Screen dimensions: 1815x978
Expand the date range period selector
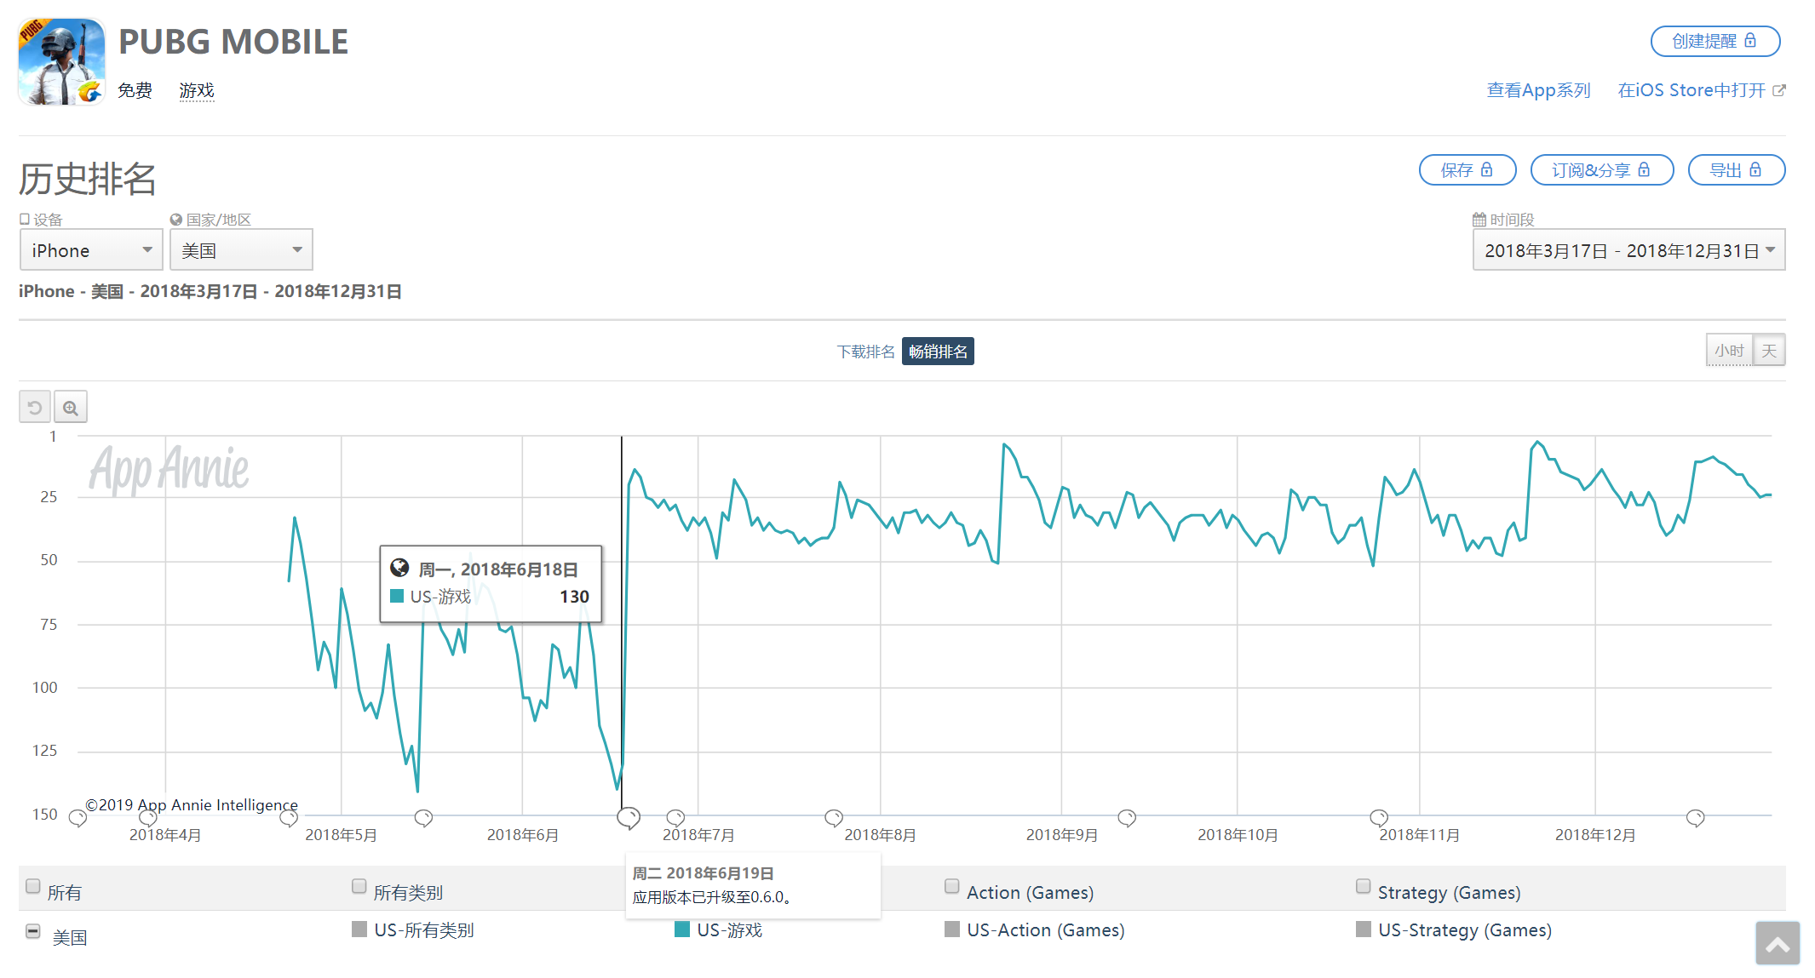point(1628,250)
